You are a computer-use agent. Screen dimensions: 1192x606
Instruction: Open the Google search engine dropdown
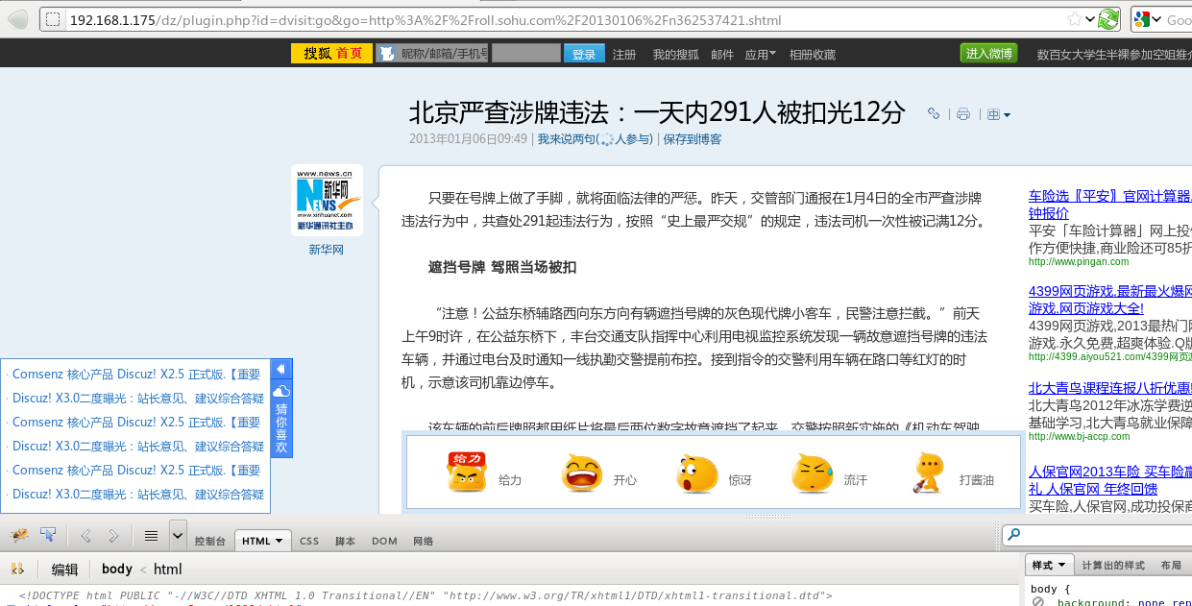pyautogui.click(x=1144, y=19)
